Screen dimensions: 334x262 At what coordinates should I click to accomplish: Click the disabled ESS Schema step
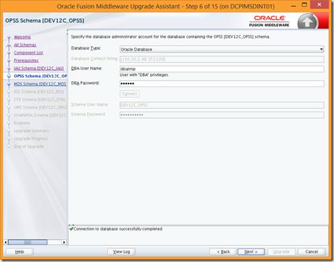click(39, 92)
